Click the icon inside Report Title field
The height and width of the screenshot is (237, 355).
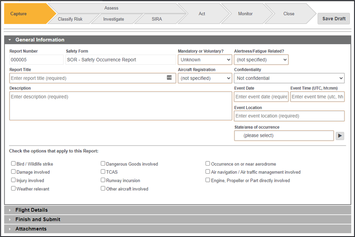(x=169, y=78)
